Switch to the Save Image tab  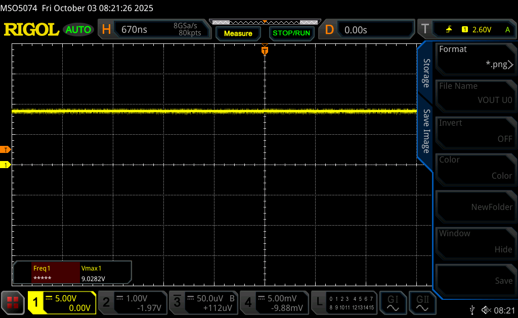426,131
